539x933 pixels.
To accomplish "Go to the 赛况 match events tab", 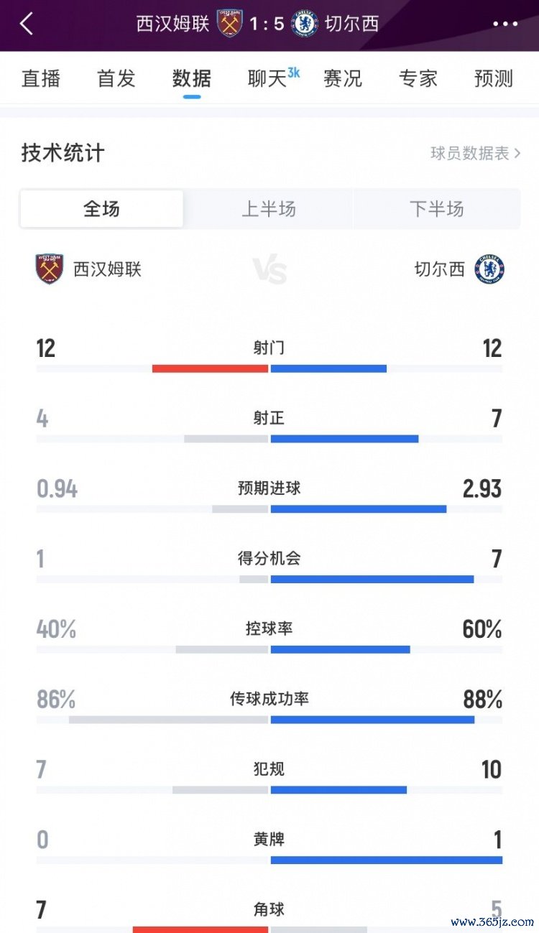I will [x=343, y=78].
